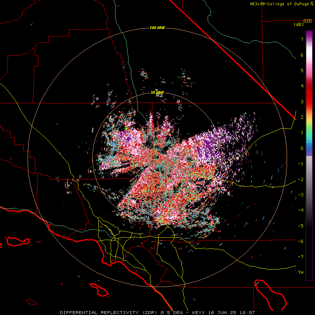Viewport: 315px width, 315px height.
Task: Click the 100 NMI range ring label
Action: click(x=157, y=28)
